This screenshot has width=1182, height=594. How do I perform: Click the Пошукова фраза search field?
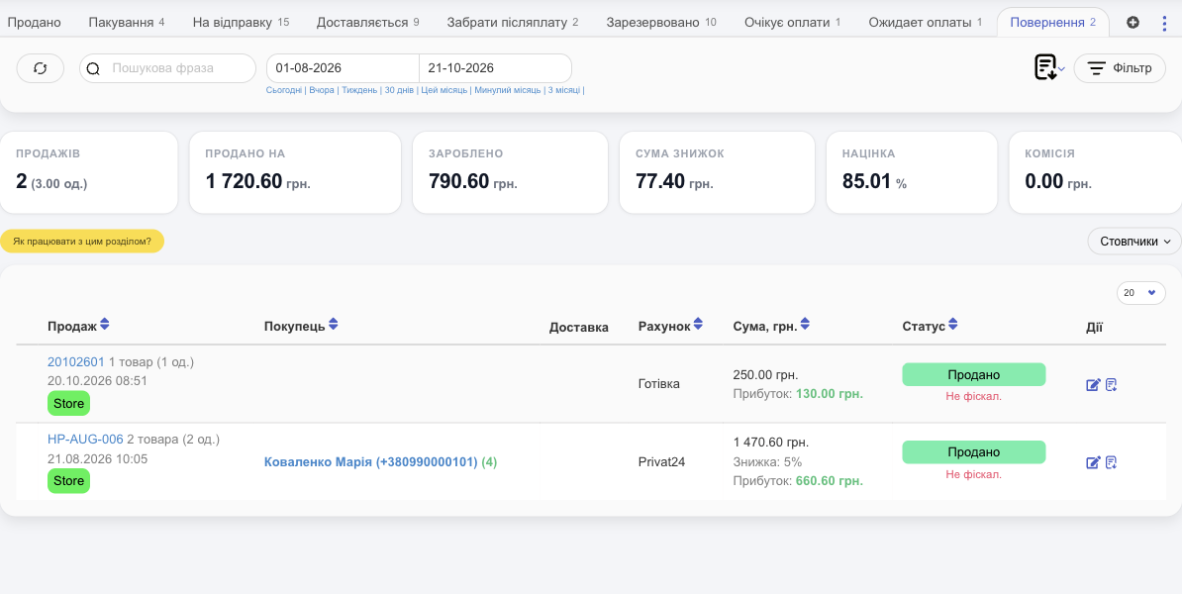click(x=167, y=68)
